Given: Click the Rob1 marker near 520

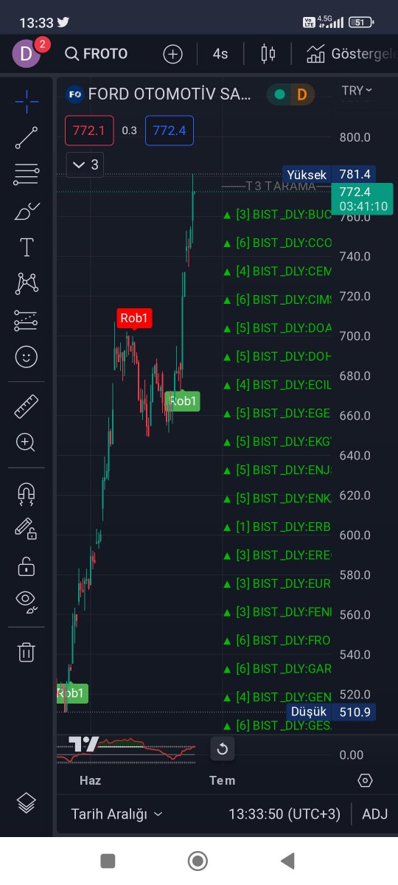Looking at the screenshot, I should (71, 693).
